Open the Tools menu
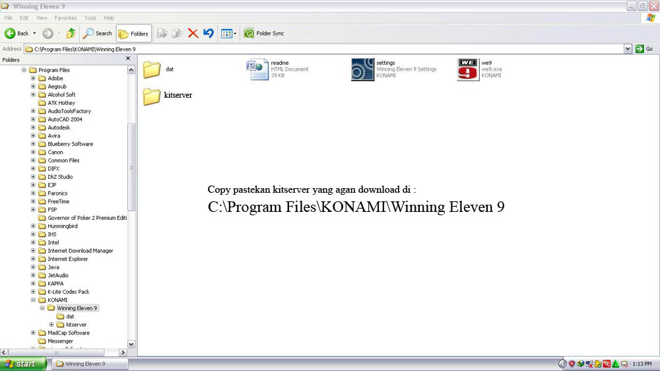This screenshot has width=660, height=371. point(90,18)
